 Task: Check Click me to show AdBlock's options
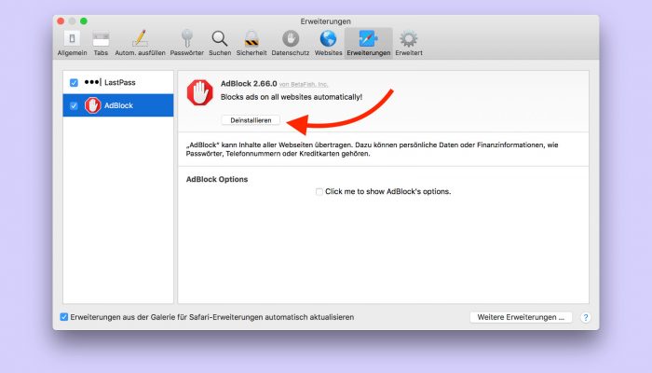pos(319,191)
